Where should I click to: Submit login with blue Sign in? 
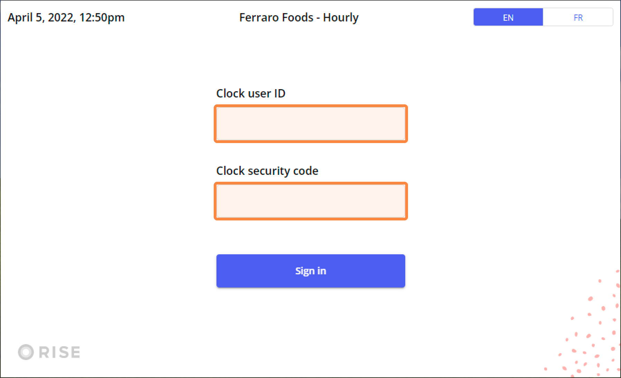click(x=311, y=271)
